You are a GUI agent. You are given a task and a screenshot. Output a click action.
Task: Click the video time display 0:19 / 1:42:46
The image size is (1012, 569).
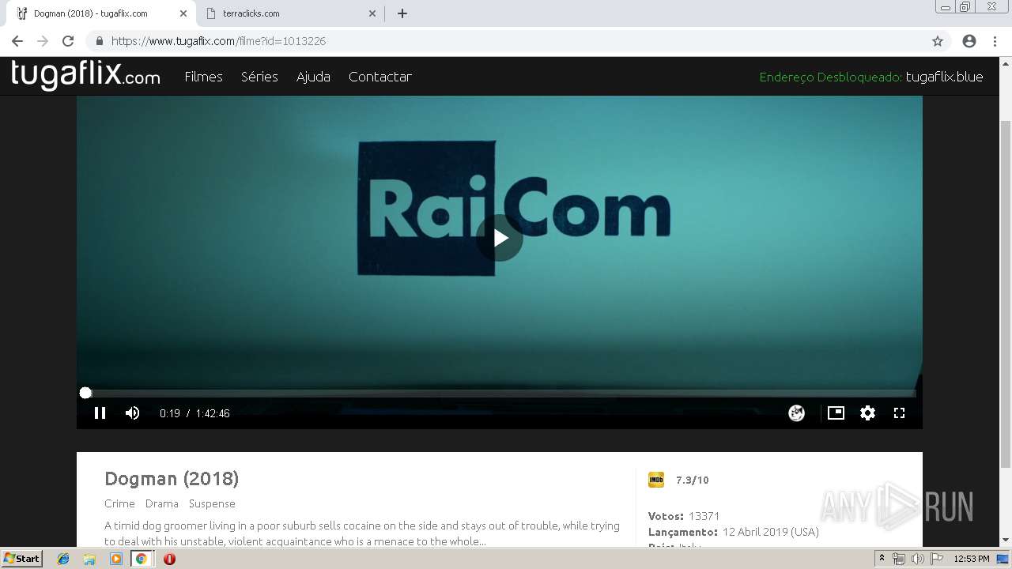point(194,413)
